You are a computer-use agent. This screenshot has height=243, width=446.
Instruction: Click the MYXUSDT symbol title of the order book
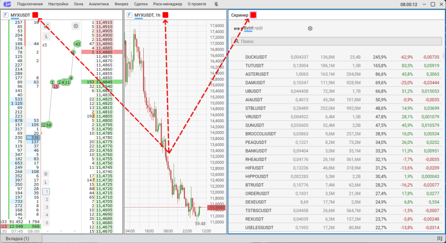(x=20, y=15)
